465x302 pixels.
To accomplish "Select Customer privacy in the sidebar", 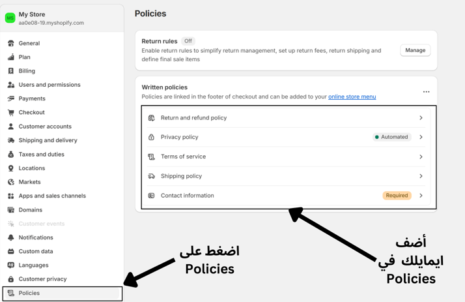I will (42, 279).
